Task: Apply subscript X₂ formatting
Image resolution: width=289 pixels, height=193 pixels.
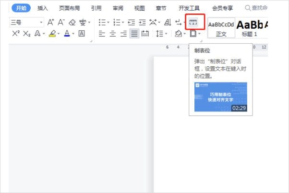Action: pos(27,34)
